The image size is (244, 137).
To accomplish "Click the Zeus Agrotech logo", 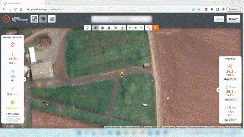I will tap(15, 19).
